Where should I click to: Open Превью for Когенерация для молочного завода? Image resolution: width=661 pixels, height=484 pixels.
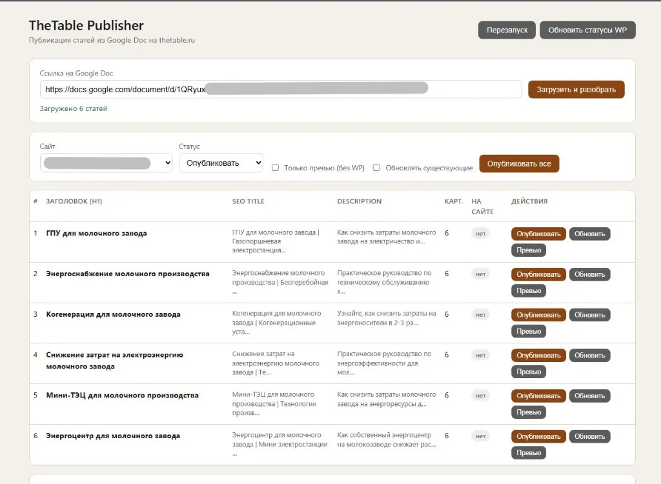point(529,331)
